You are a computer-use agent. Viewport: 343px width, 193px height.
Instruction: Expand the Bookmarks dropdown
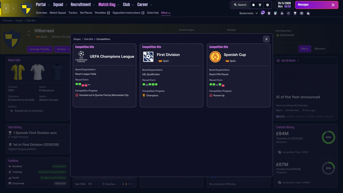[x=249, y=13]
